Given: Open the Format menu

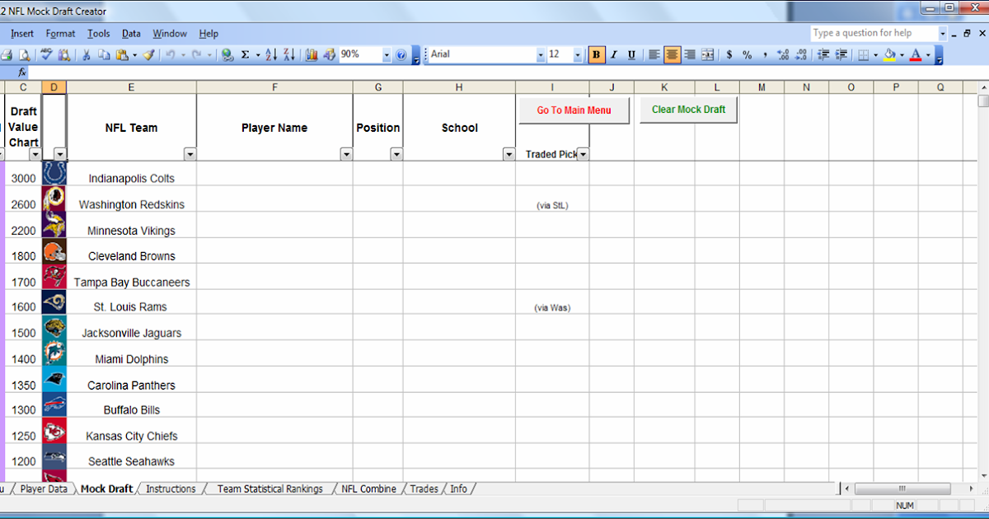Looking at the screenshot, I should point(60,34).
